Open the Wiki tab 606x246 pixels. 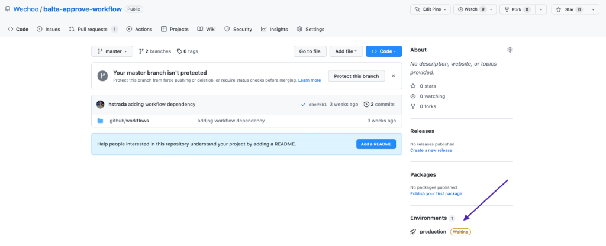click(207, 29)
